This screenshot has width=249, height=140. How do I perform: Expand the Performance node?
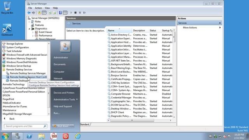tap(33, 36)
